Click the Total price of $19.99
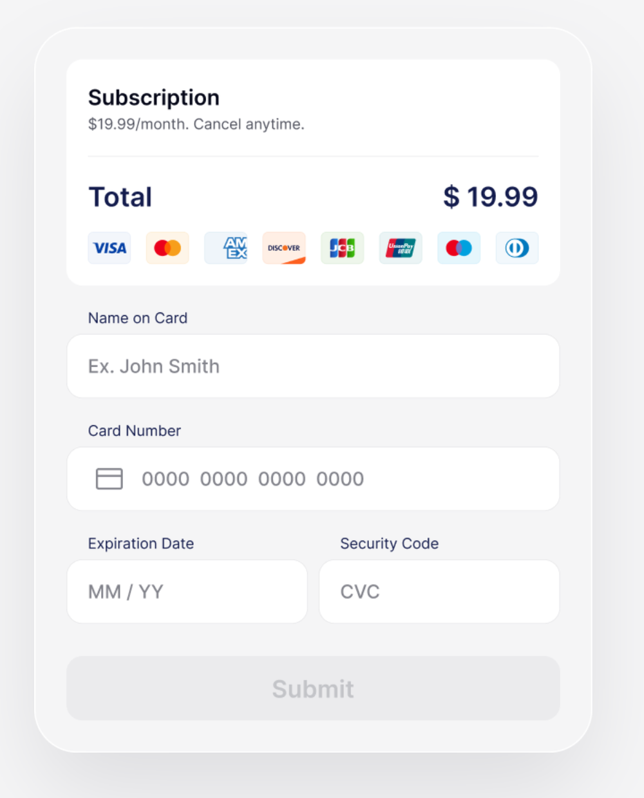This screenshot has height=798, width=644. tap(490, 196)
